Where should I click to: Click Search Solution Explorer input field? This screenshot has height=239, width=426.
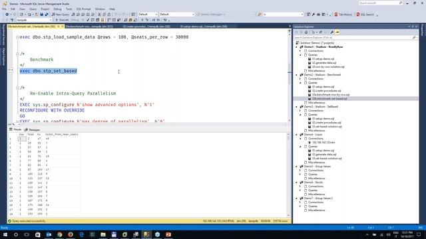[x=353, y=38]
